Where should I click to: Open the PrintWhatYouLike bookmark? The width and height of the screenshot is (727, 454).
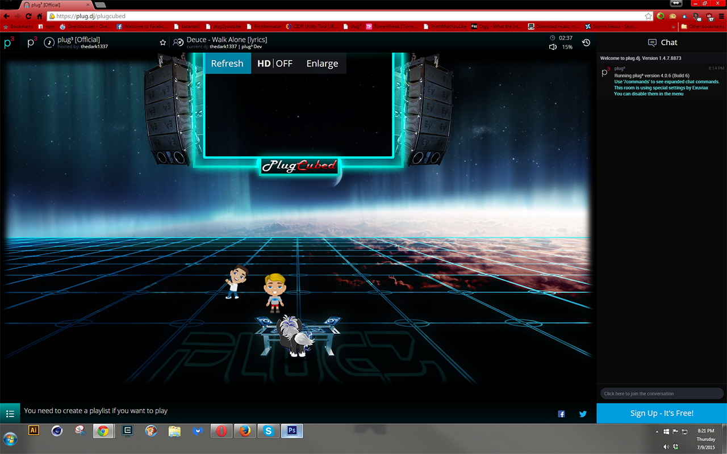tap(444, 26)
